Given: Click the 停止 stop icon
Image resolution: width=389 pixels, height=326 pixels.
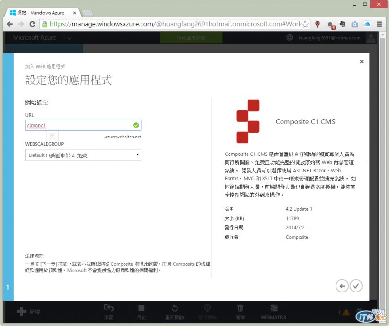Looking at the screenshot, I should coord(141,308).
